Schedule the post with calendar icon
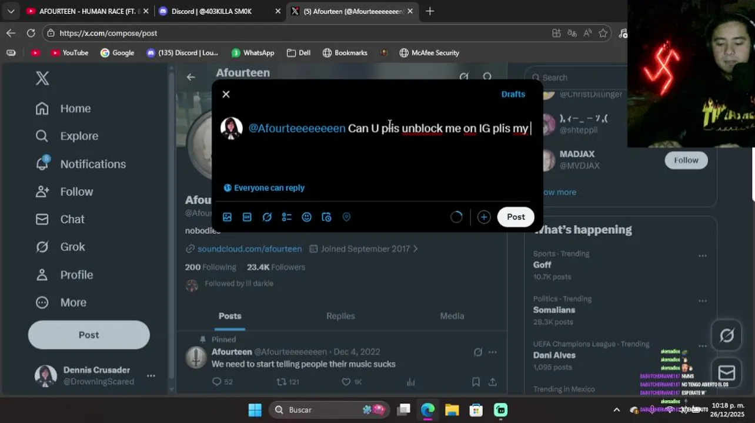Image resolution: width=755 pixels, height=423 pixels. click(x=326, y=217)
